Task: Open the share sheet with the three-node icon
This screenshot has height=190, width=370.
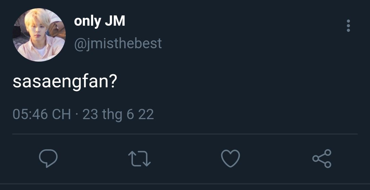Action: point(322,159)
